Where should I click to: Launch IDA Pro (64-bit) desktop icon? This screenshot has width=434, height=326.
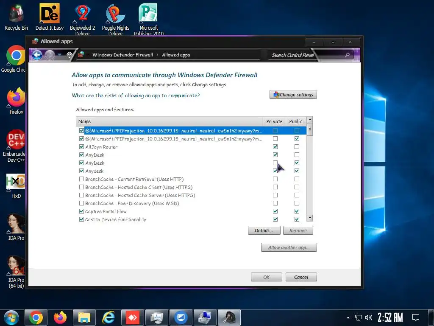[x=16, y=272]
